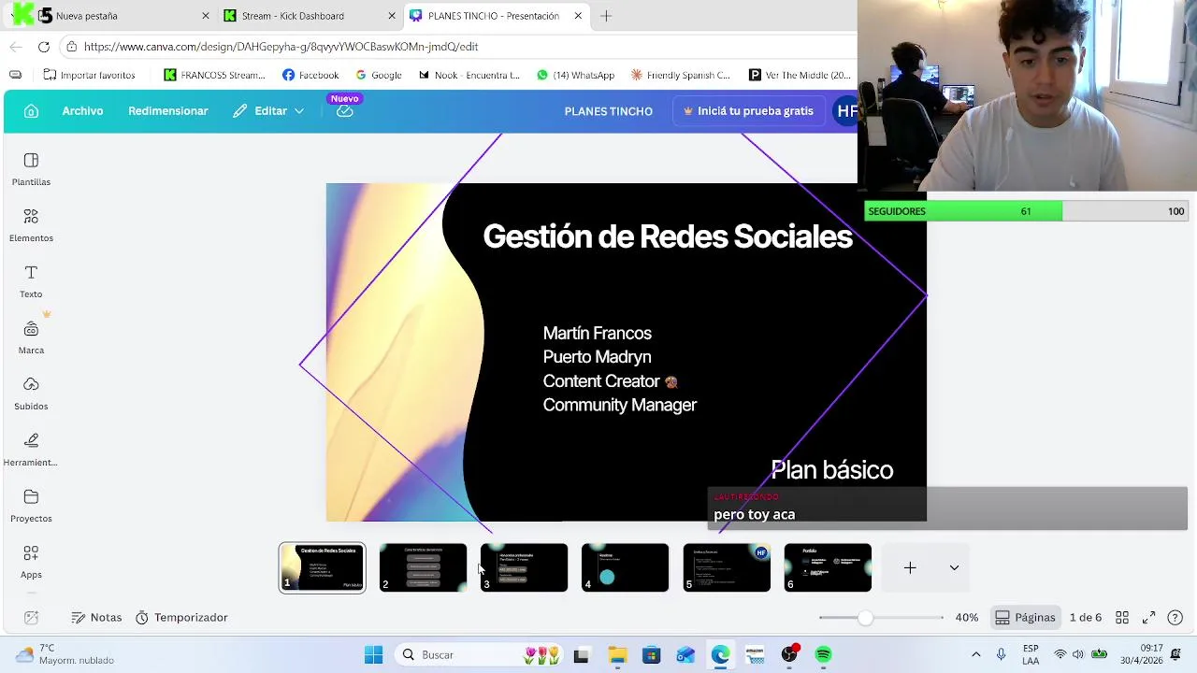Click the Martín Francos text line

pyautogui.click(x=597, y=333)
